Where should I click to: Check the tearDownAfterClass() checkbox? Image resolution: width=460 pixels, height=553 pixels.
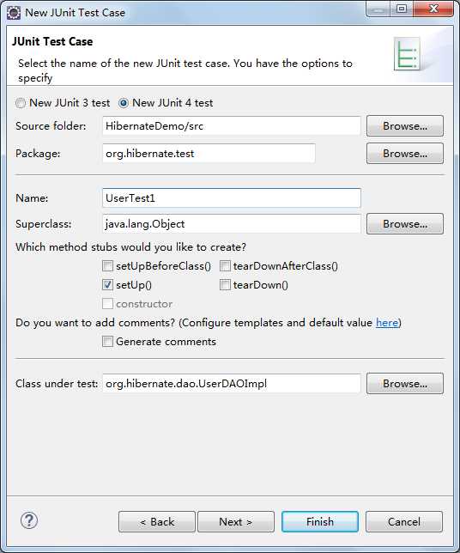click(x=225, y=265)
